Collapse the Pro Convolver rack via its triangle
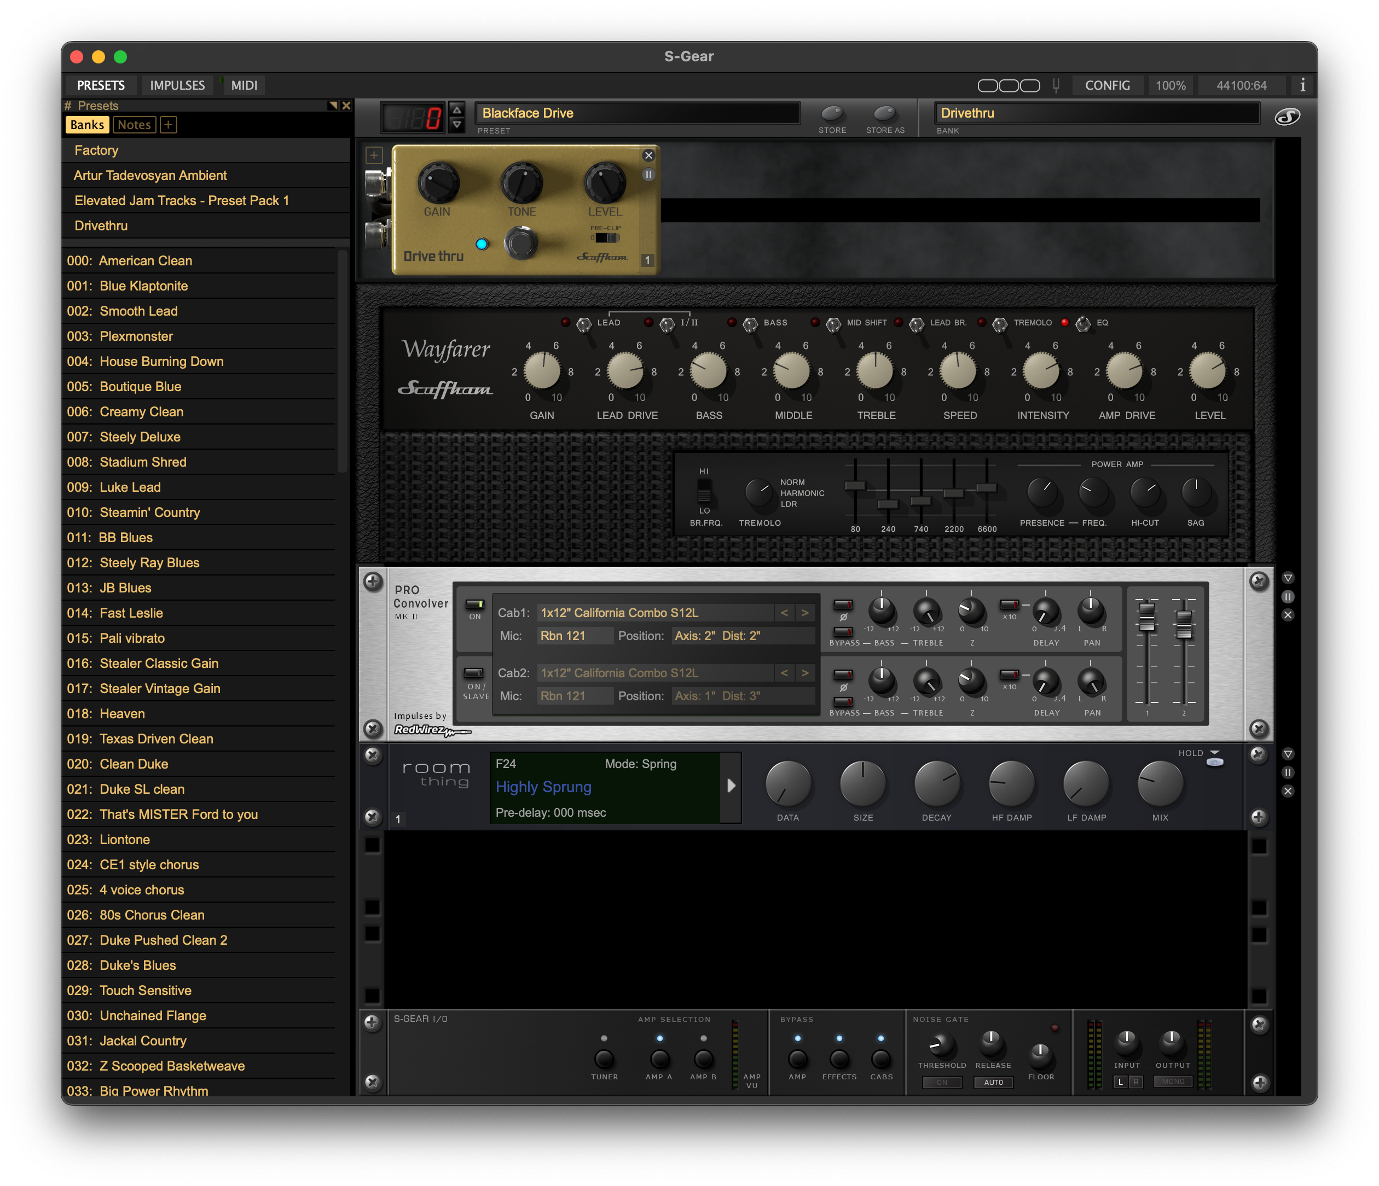 coord(1289,577)
